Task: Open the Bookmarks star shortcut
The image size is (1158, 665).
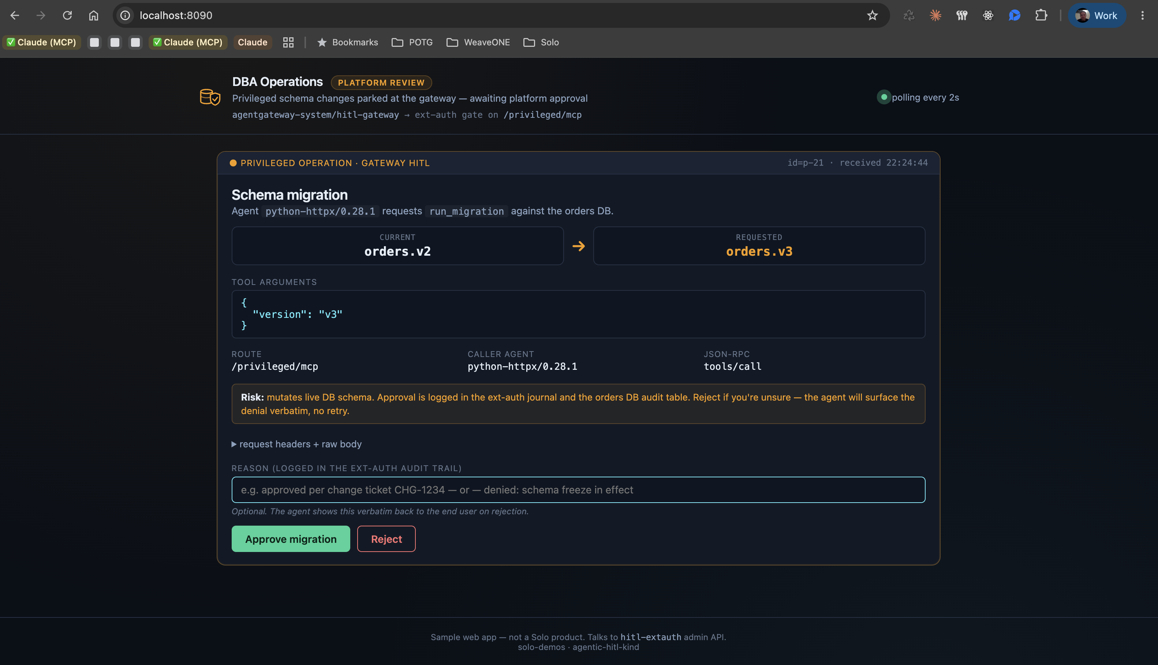Action: 347,42
